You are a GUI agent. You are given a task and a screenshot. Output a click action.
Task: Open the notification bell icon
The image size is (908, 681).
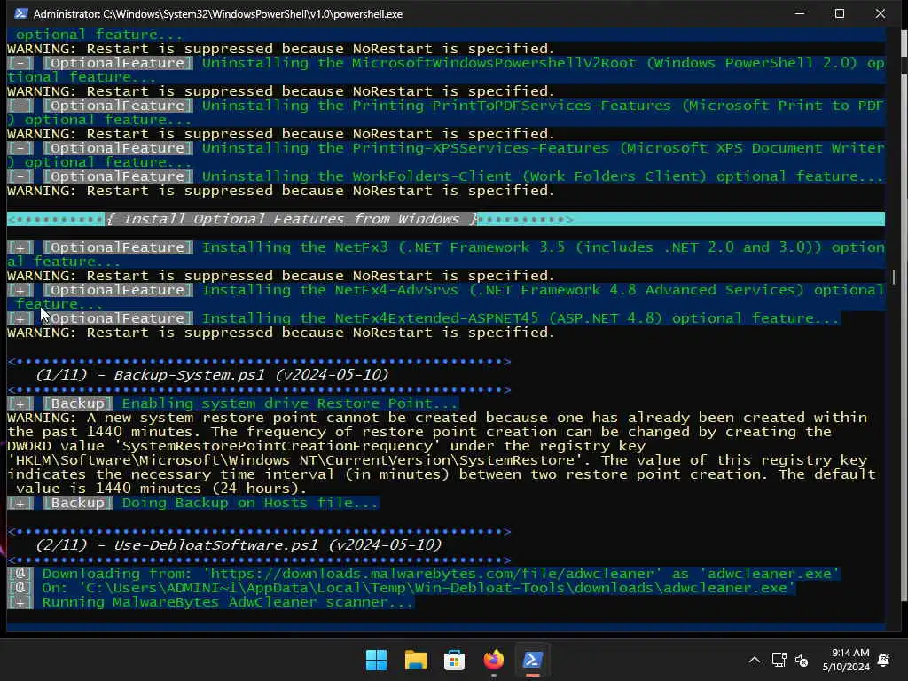pyautogui.click(x=884, y=660)
